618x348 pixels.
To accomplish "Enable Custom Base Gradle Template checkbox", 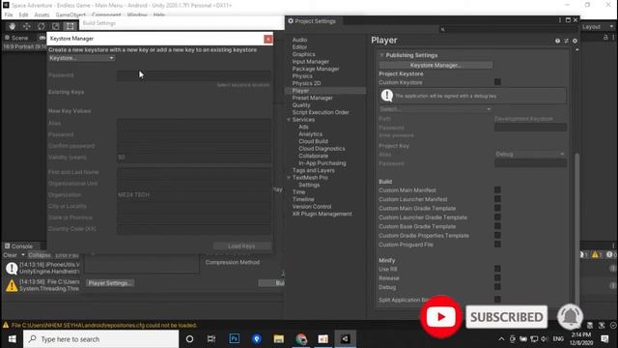I will [x=497, y=226].
